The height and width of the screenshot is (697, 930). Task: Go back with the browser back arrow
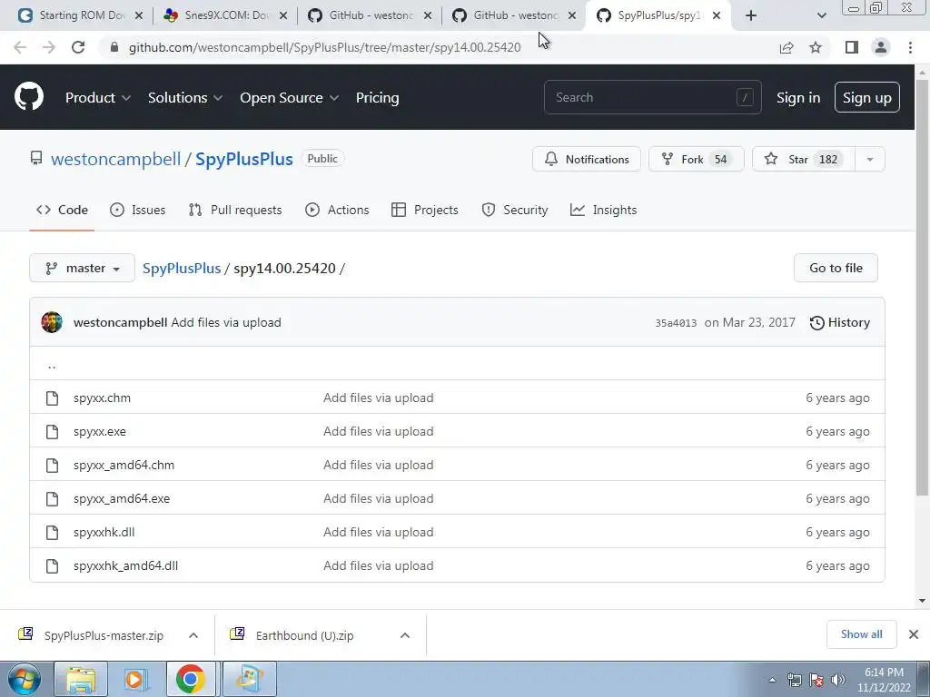tap(20, 47)
